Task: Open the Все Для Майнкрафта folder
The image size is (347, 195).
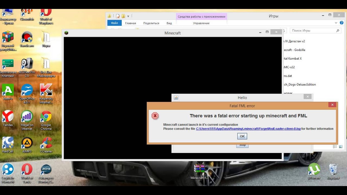Action: tap(46, 68)
